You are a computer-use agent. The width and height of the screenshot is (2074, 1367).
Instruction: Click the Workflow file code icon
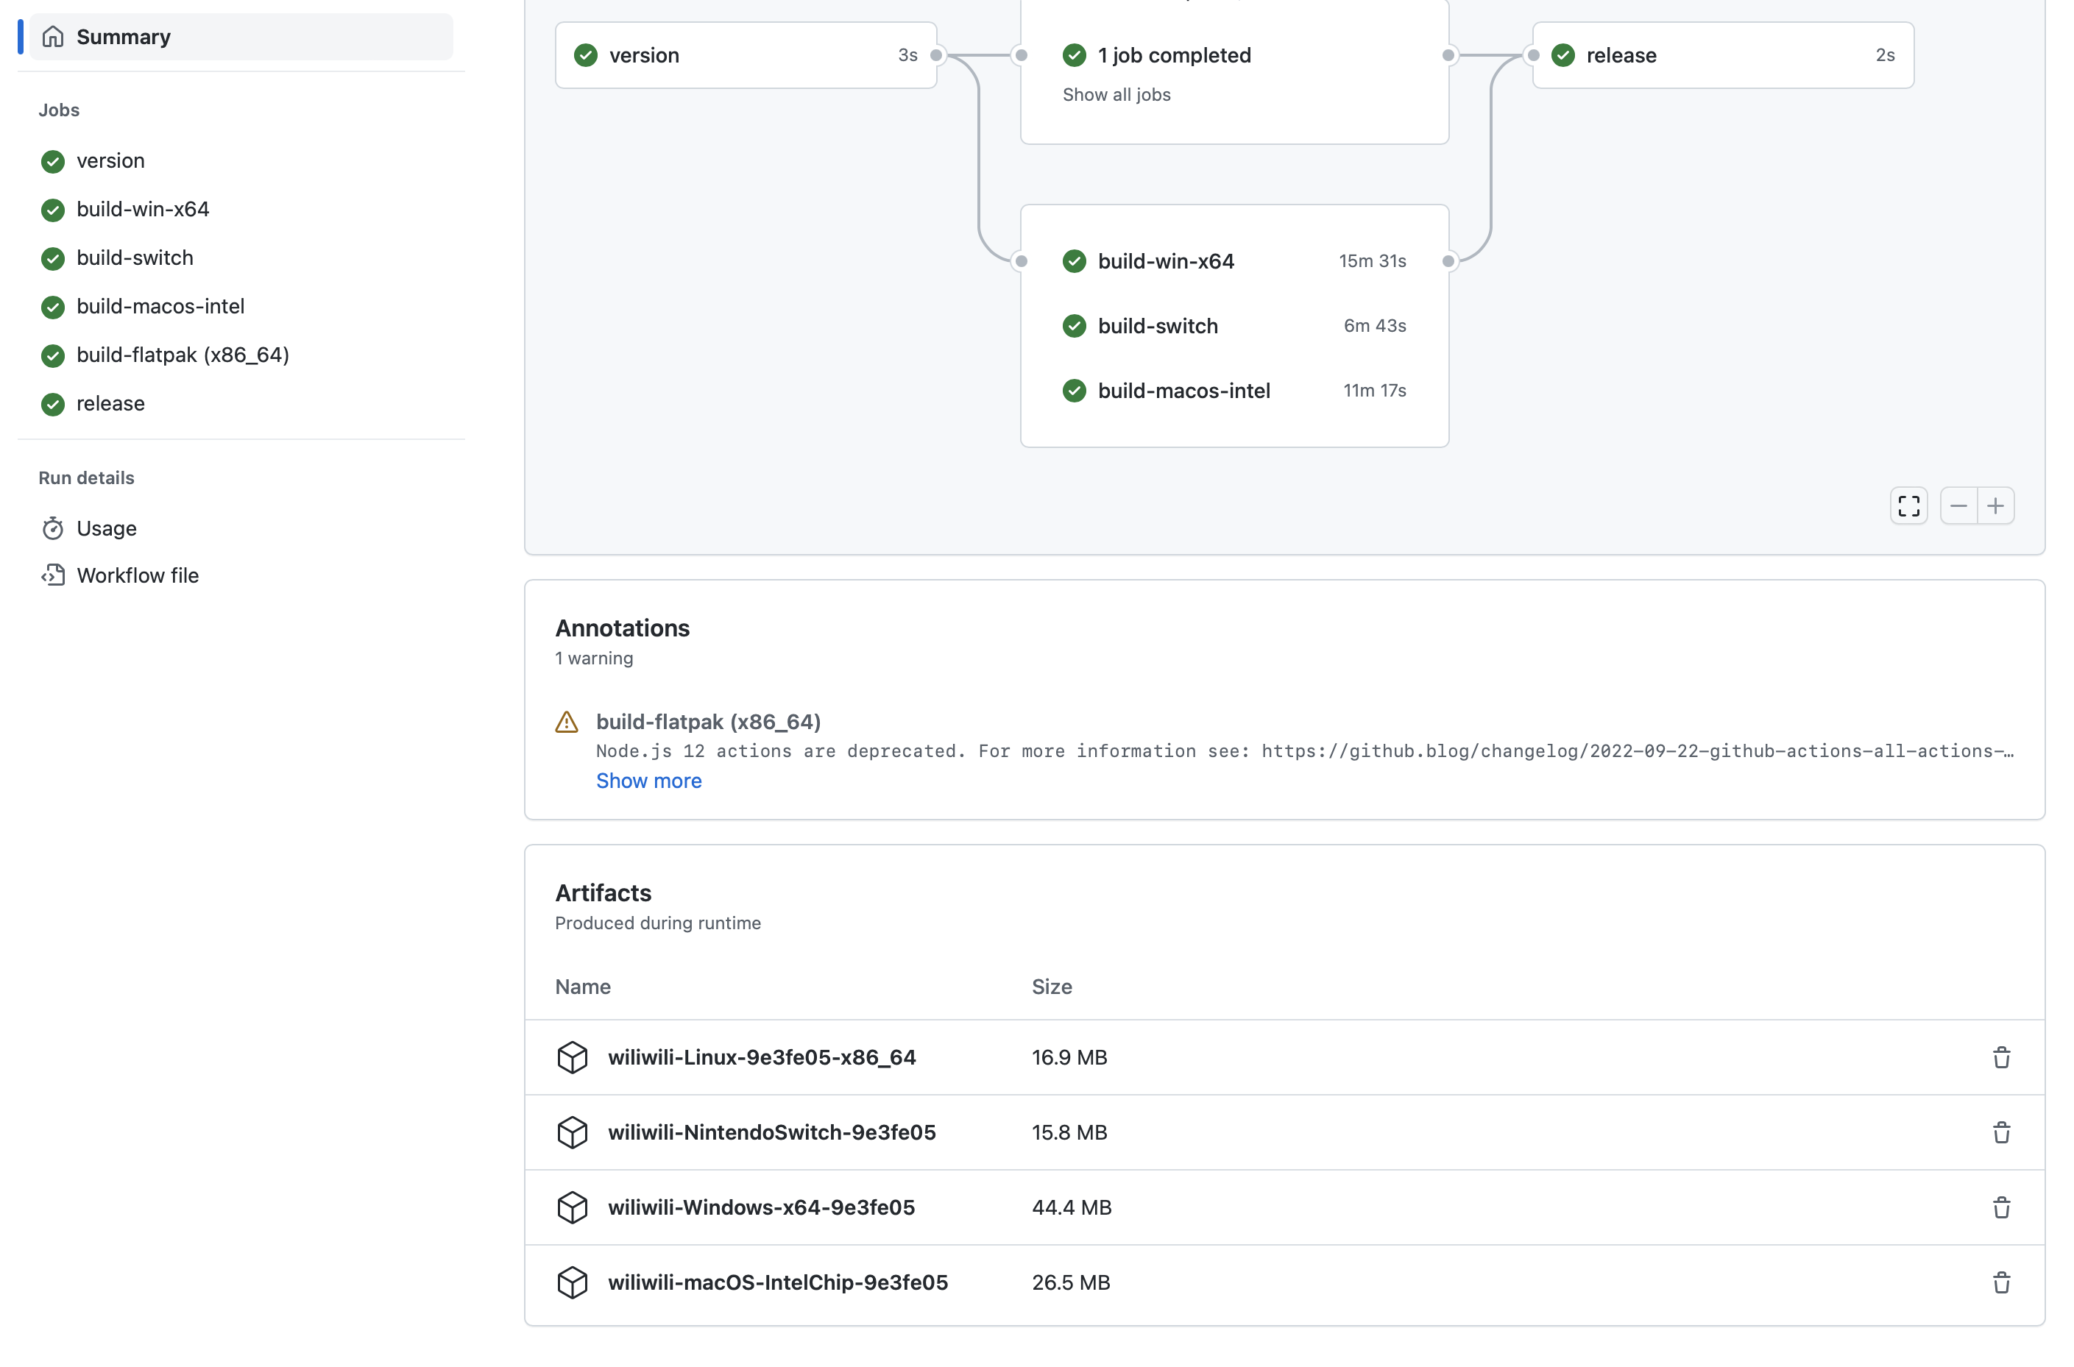53,575
